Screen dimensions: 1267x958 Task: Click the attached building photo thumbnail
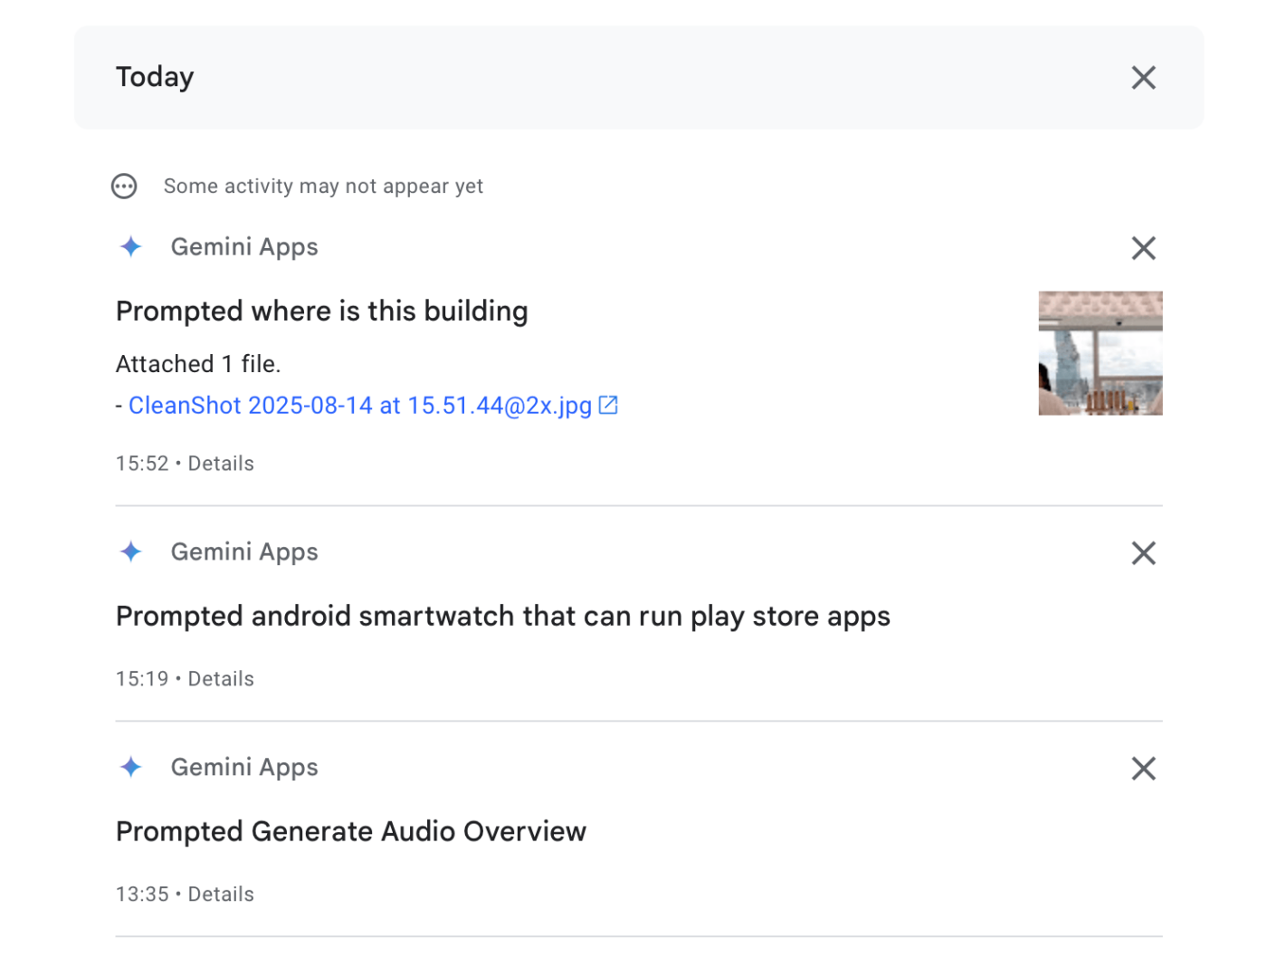click(1100, 352)
